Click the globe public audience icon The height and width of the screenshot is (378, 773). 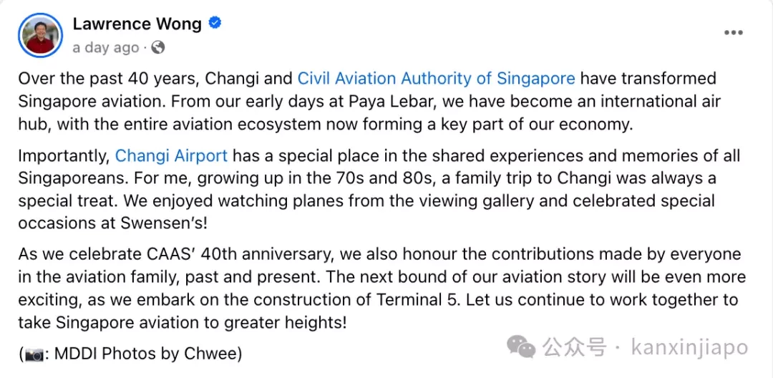coord(157,47)
